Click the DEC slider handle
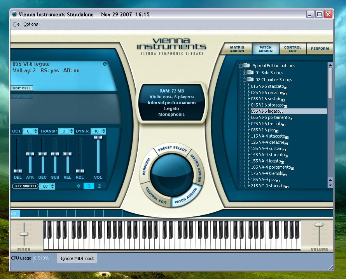Image resolution: width=346 pixels, height=279 pixels. pos(42,154)
